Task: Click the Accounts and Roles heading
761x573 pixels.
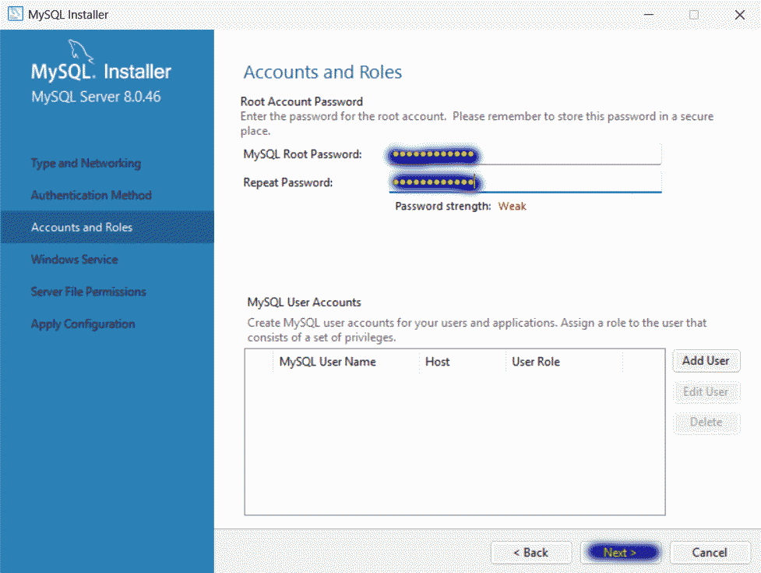Action: (x=322, y=72)
